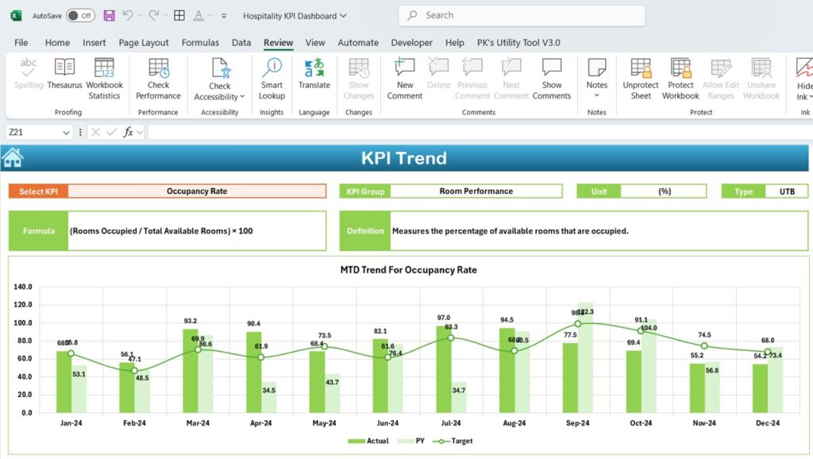Open the Formulas tab
Viewport: 813px width, 459px height.
point(200,43)
